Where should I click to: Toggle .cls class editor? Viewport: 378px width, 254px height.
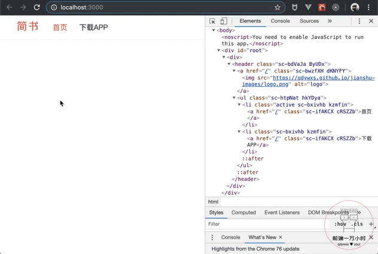(x=357, y=224)
